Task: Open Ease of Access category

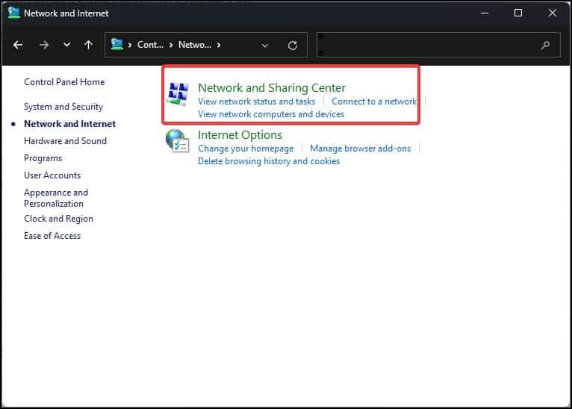Action: click(52, 236)
